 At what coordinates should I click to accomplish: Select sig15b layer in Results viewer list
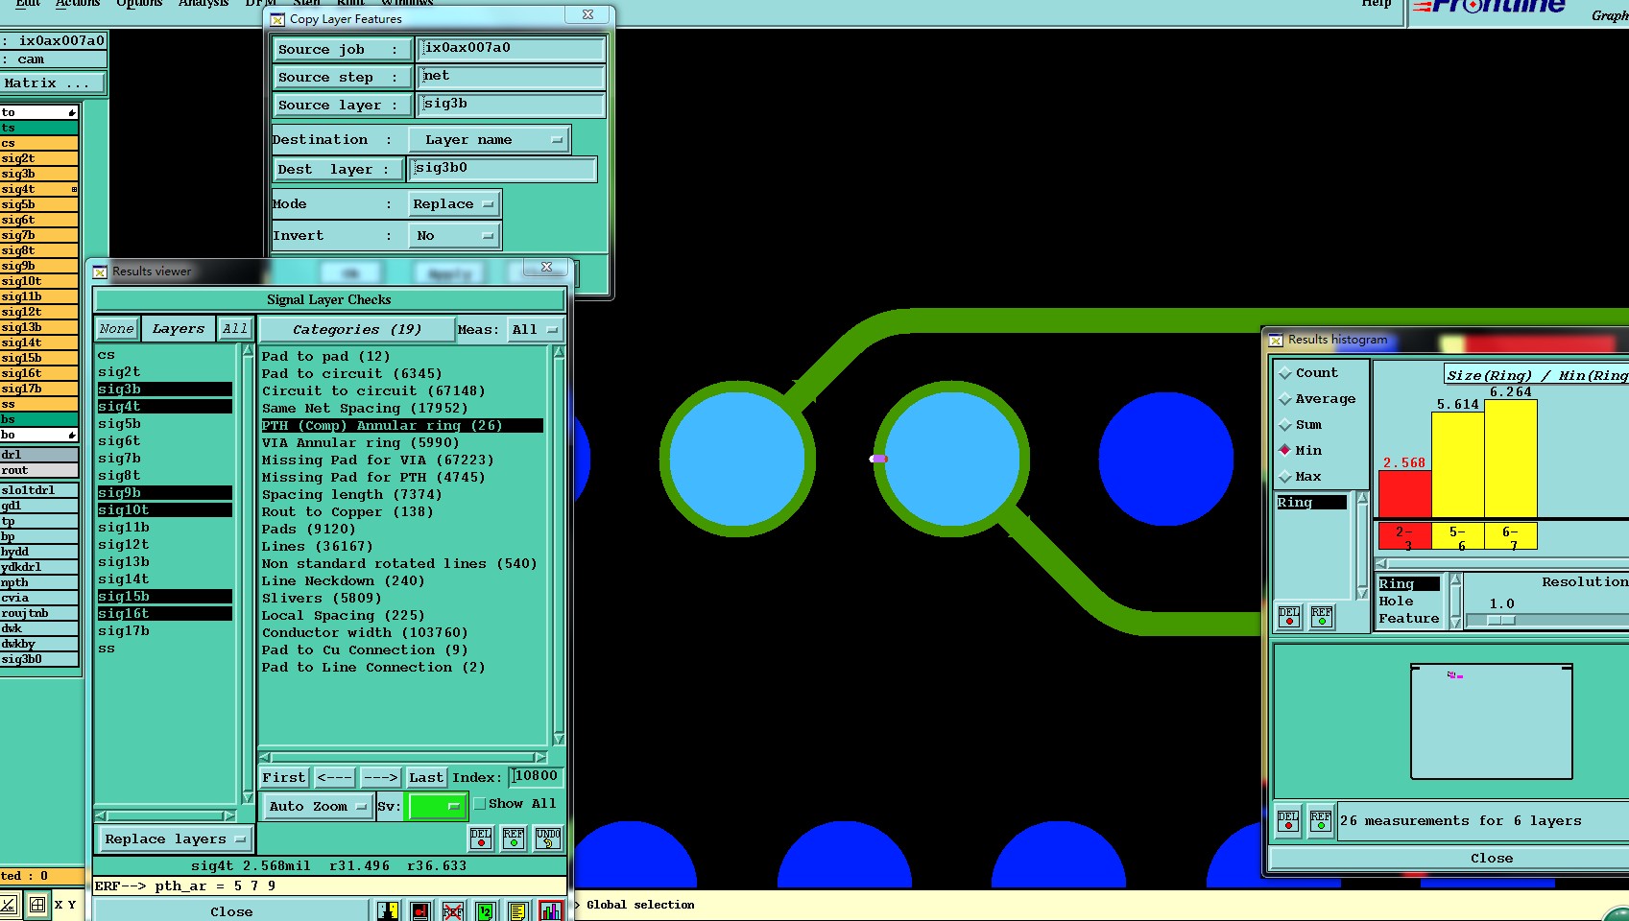point(164,597)
